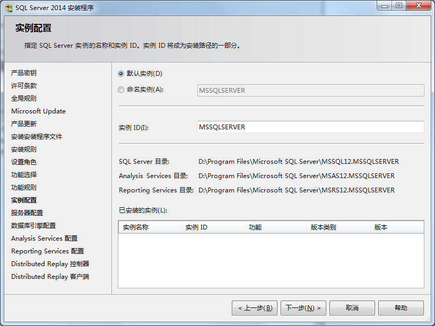Click the 服务器配置 step in the sidebar
The width and height of the screenshot is (435, 326).
[x=27, y=213]
